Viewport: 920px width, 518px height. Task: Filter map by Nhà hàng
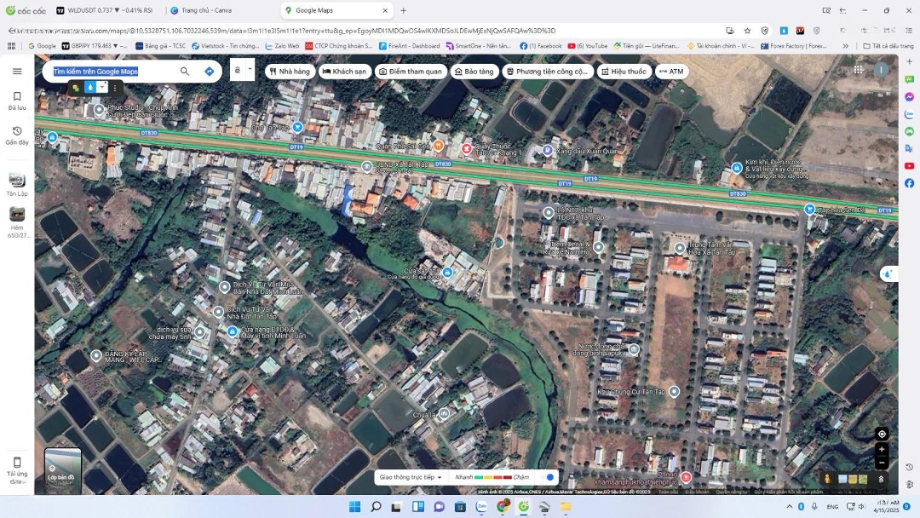click(x=290, y=72)
